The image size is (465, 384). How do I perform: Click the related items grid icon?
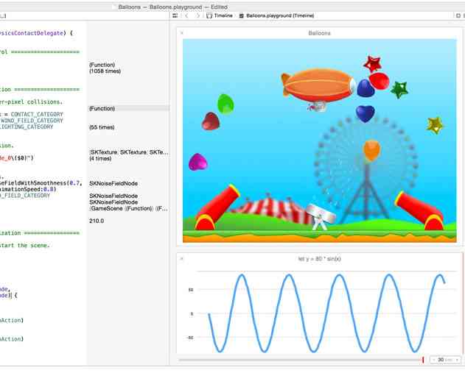175,15
